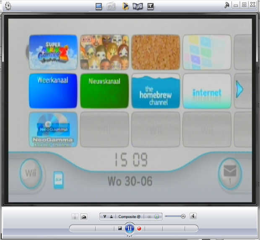Minimize the TV viewer window
260x240 pixels.
click(x=236, y=5)
